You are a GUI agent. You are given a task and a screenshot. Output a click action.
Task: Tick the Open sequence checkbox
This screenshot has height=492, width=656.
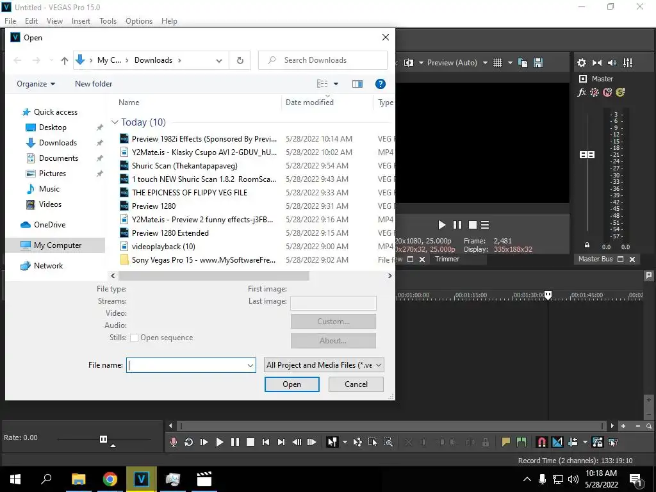pyautogui.click(x=135, y=338)
